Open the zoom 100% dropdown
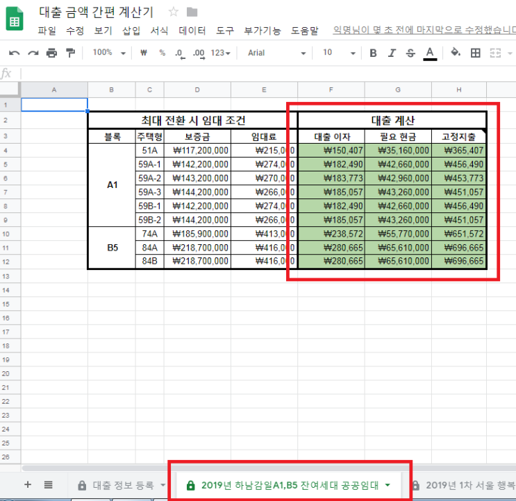Viewport: 516px width, 501px height. pos(109,53)
